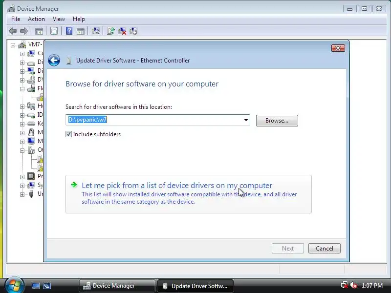Close the Update Driver Software dialog with red X
This screenshot has width=391, height=293.
338,48
